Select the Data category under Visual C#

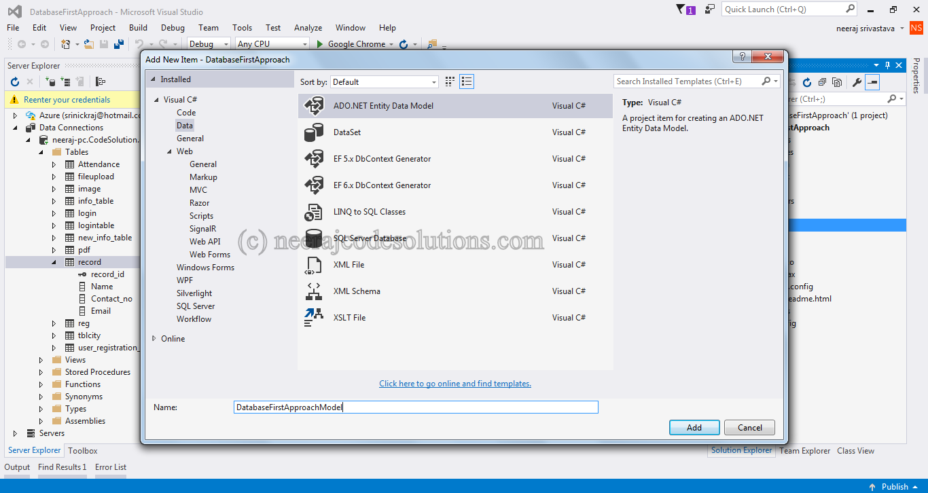point(185,126)
